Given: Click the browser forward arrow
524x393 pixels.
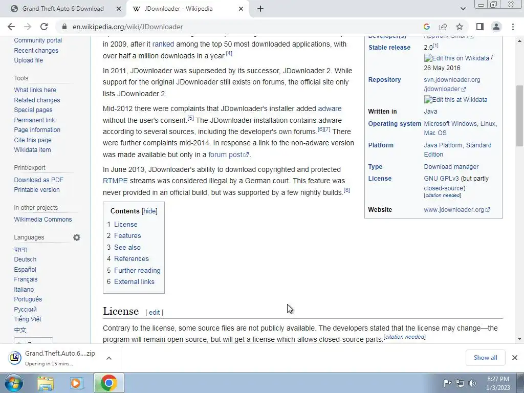Looking at the screenshot, I should tap(28, 27).
